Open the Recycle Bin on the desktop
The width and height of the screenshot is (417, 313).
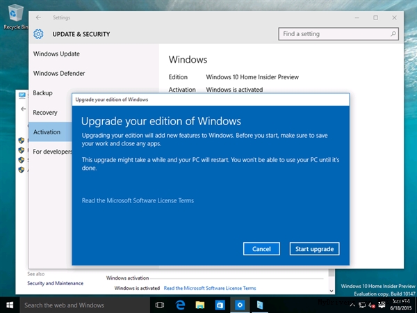coord(16,17)
